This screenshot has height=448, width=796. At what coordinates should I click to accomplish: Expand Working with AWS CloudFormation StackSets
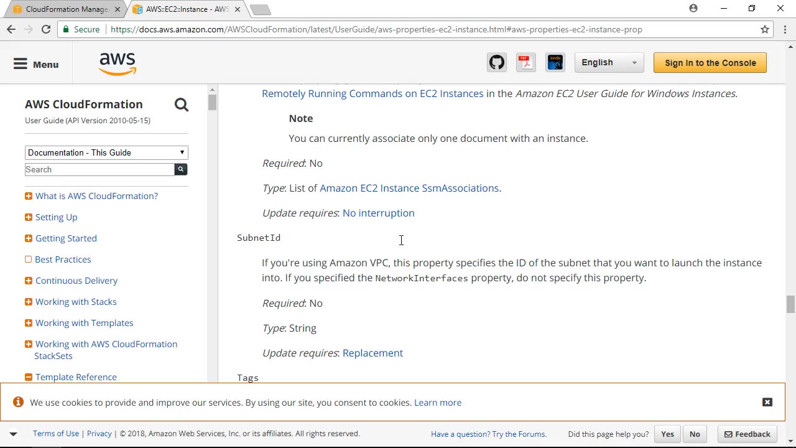(x=29, y=344)
